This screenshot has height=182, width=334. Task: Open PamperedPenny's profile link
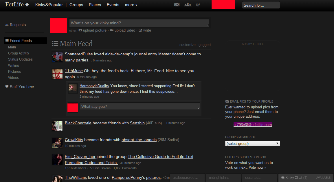pyautogui.click(x=127, y=178)
